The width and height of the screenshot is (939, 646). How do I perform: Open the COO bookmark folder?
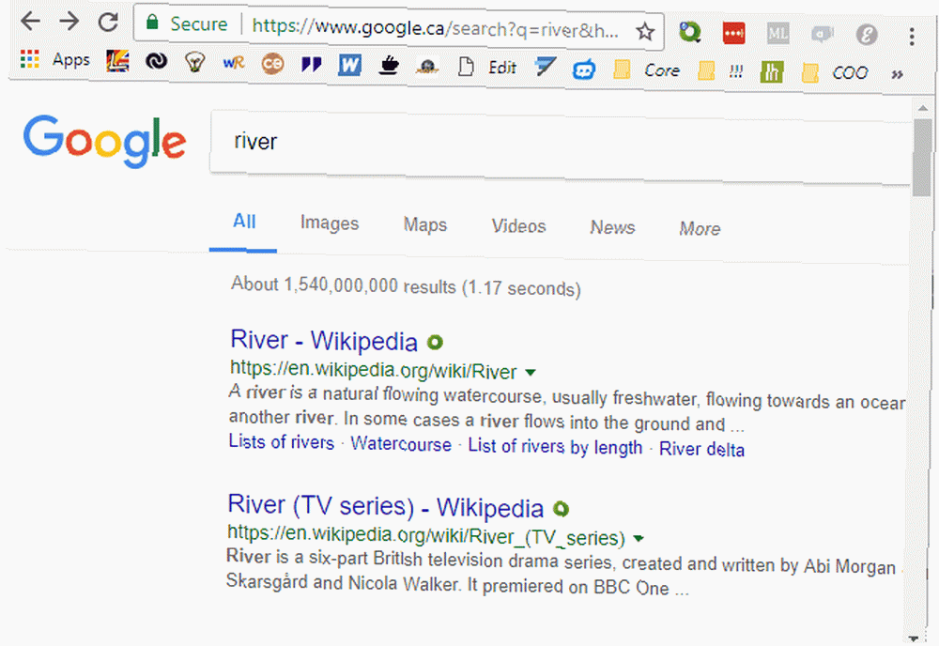pyautogui.click(x=835, y=72)
